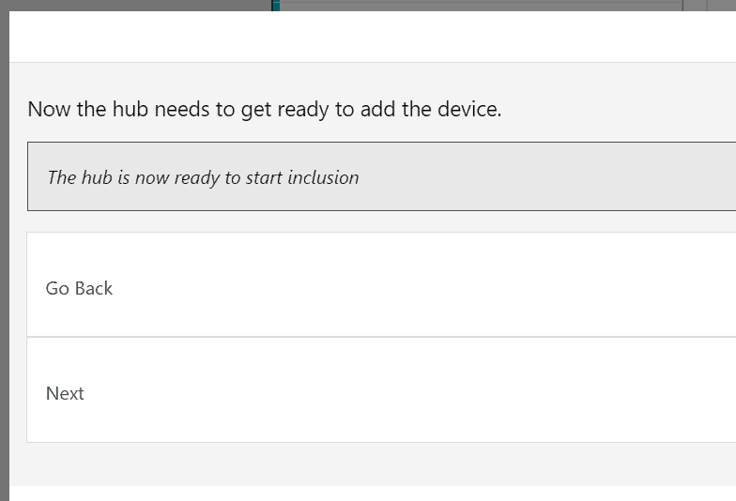Click the dimmed bottom-left corner outside the dialog
This screenshot has height=501, width=736.
pos(4,493)
